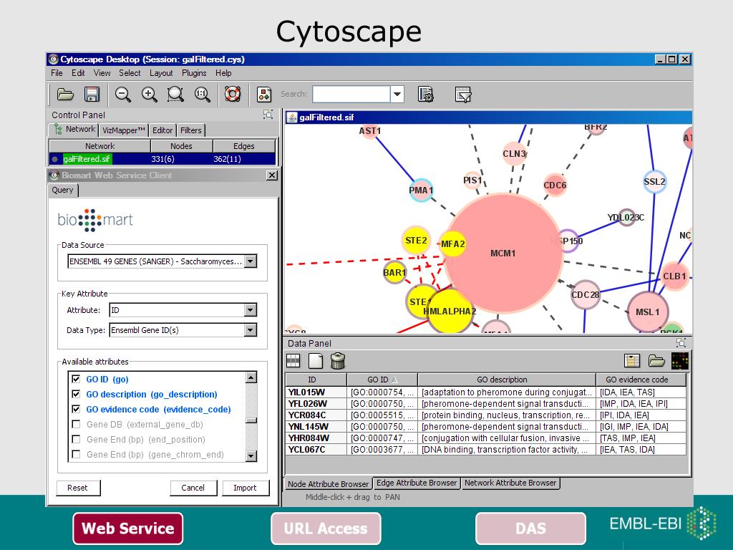
Task: Click the filter table icon in toolbar
Action: (463, 95)
